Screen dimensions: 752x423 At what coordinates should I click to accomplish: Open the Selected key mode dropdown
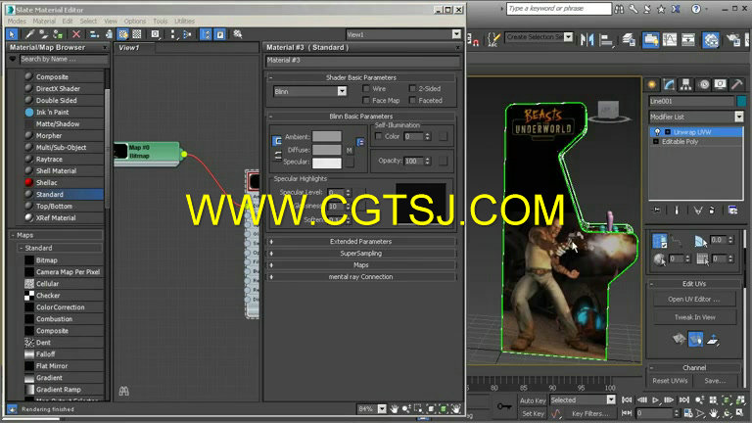[x=611, y=399]
